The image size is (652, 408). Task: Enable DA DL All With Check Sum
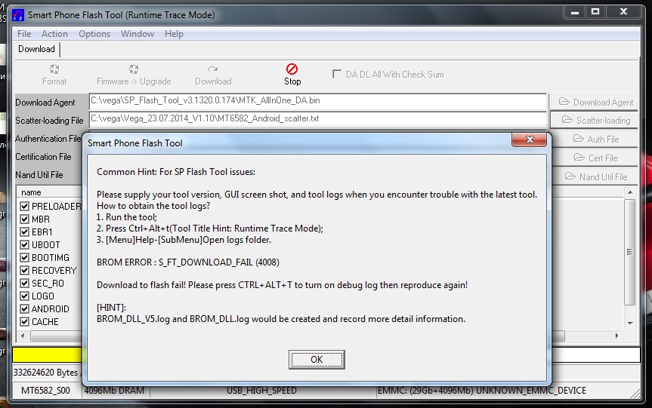pyautogui.click(x=337, y=75)
